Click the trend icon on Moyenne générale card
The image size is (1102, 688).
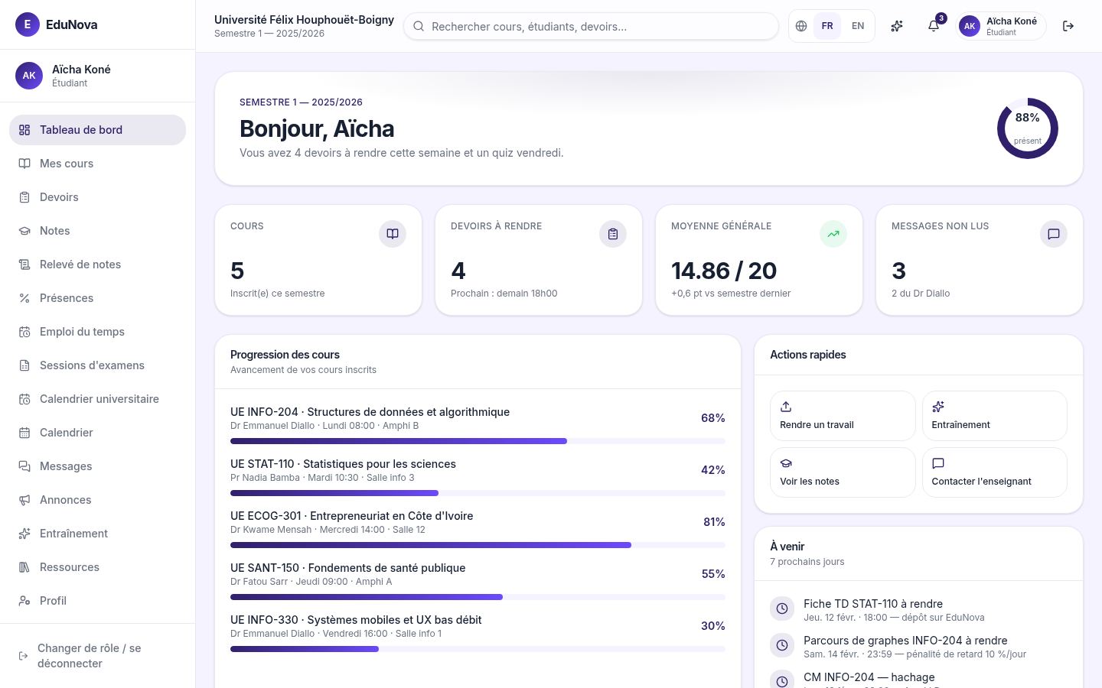pos(833,234)
